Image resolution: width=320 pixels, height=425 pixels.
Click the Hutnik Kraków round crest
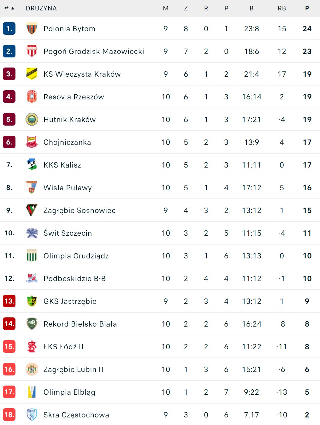pyautogui.click(x=32, y=119)
